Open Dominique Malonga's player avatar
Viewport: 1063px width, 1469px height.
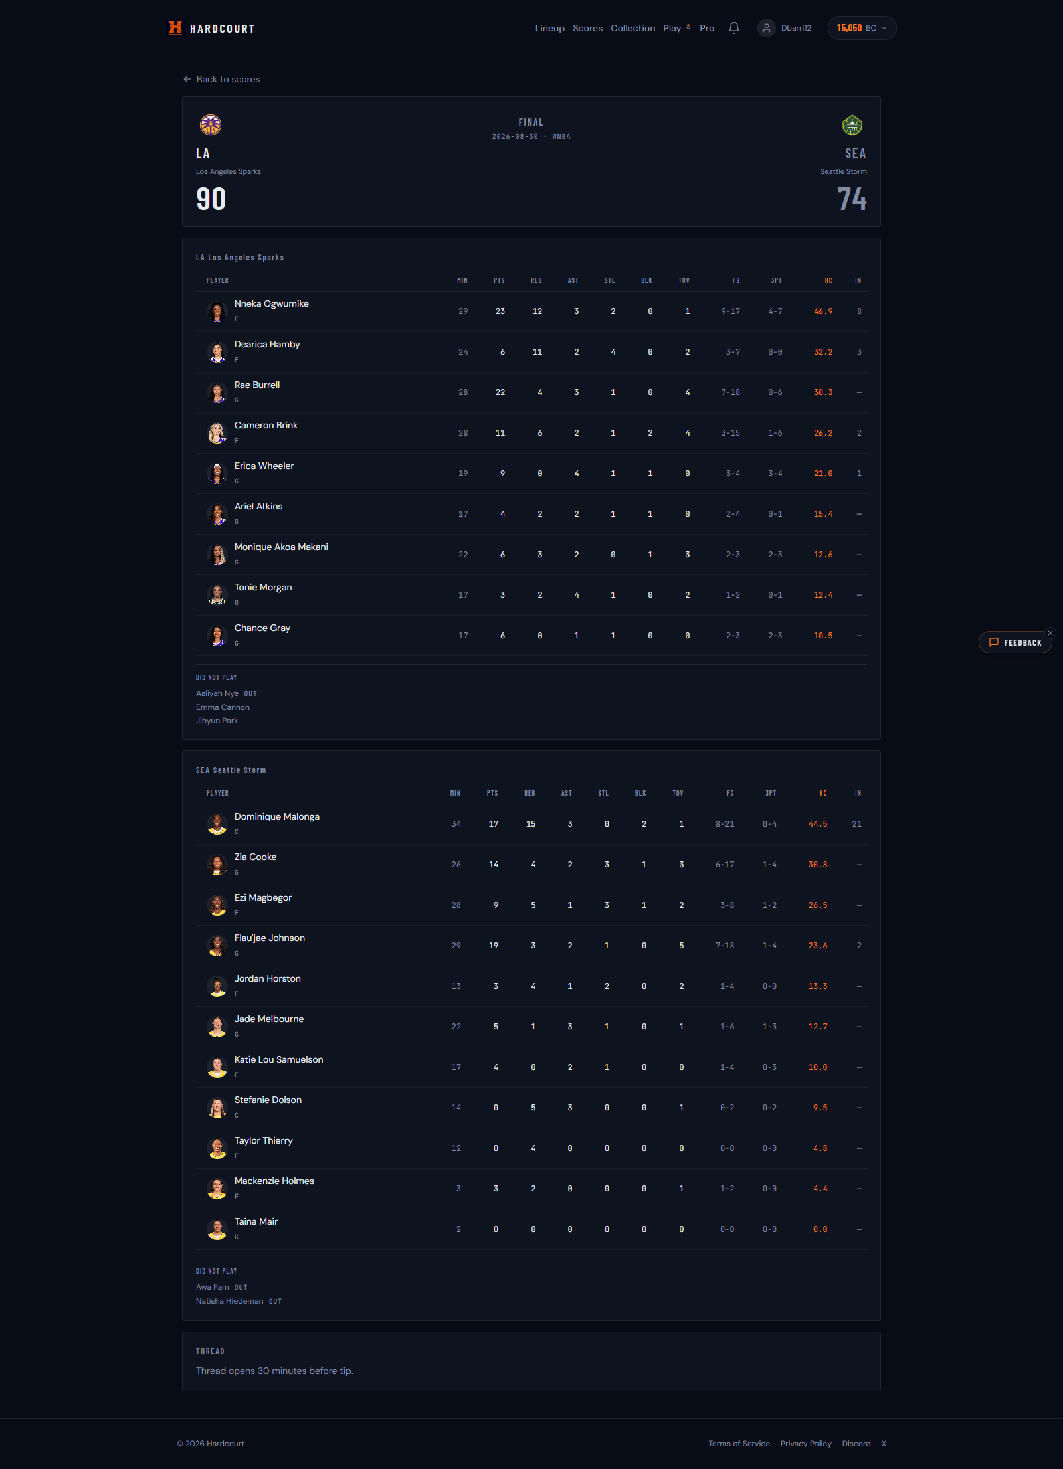pos(217,824)
